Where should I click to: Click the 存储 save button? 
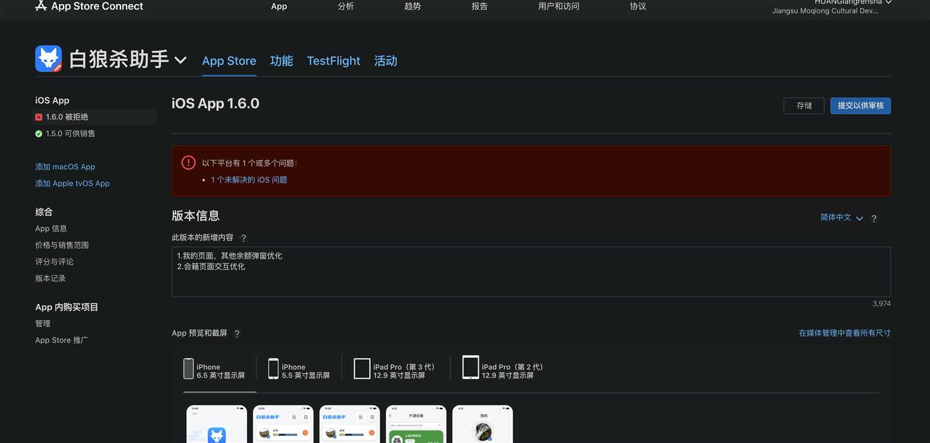804,106
